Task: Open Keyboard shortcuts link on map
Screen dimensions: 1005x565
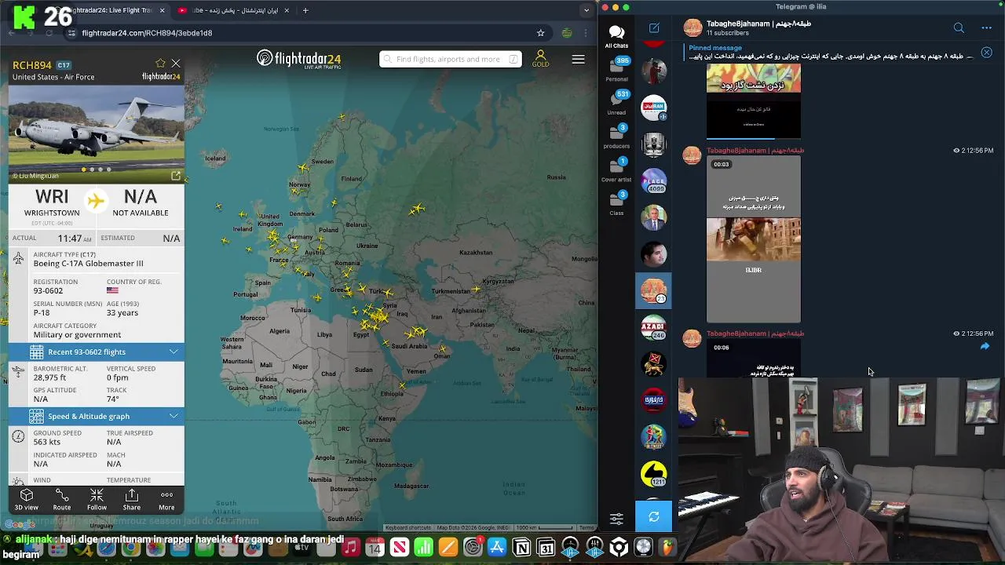Action: click(408, 527)
